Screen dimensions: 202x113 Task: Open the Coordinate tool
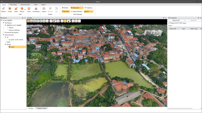pyautogui.click(x=36, y=9)
